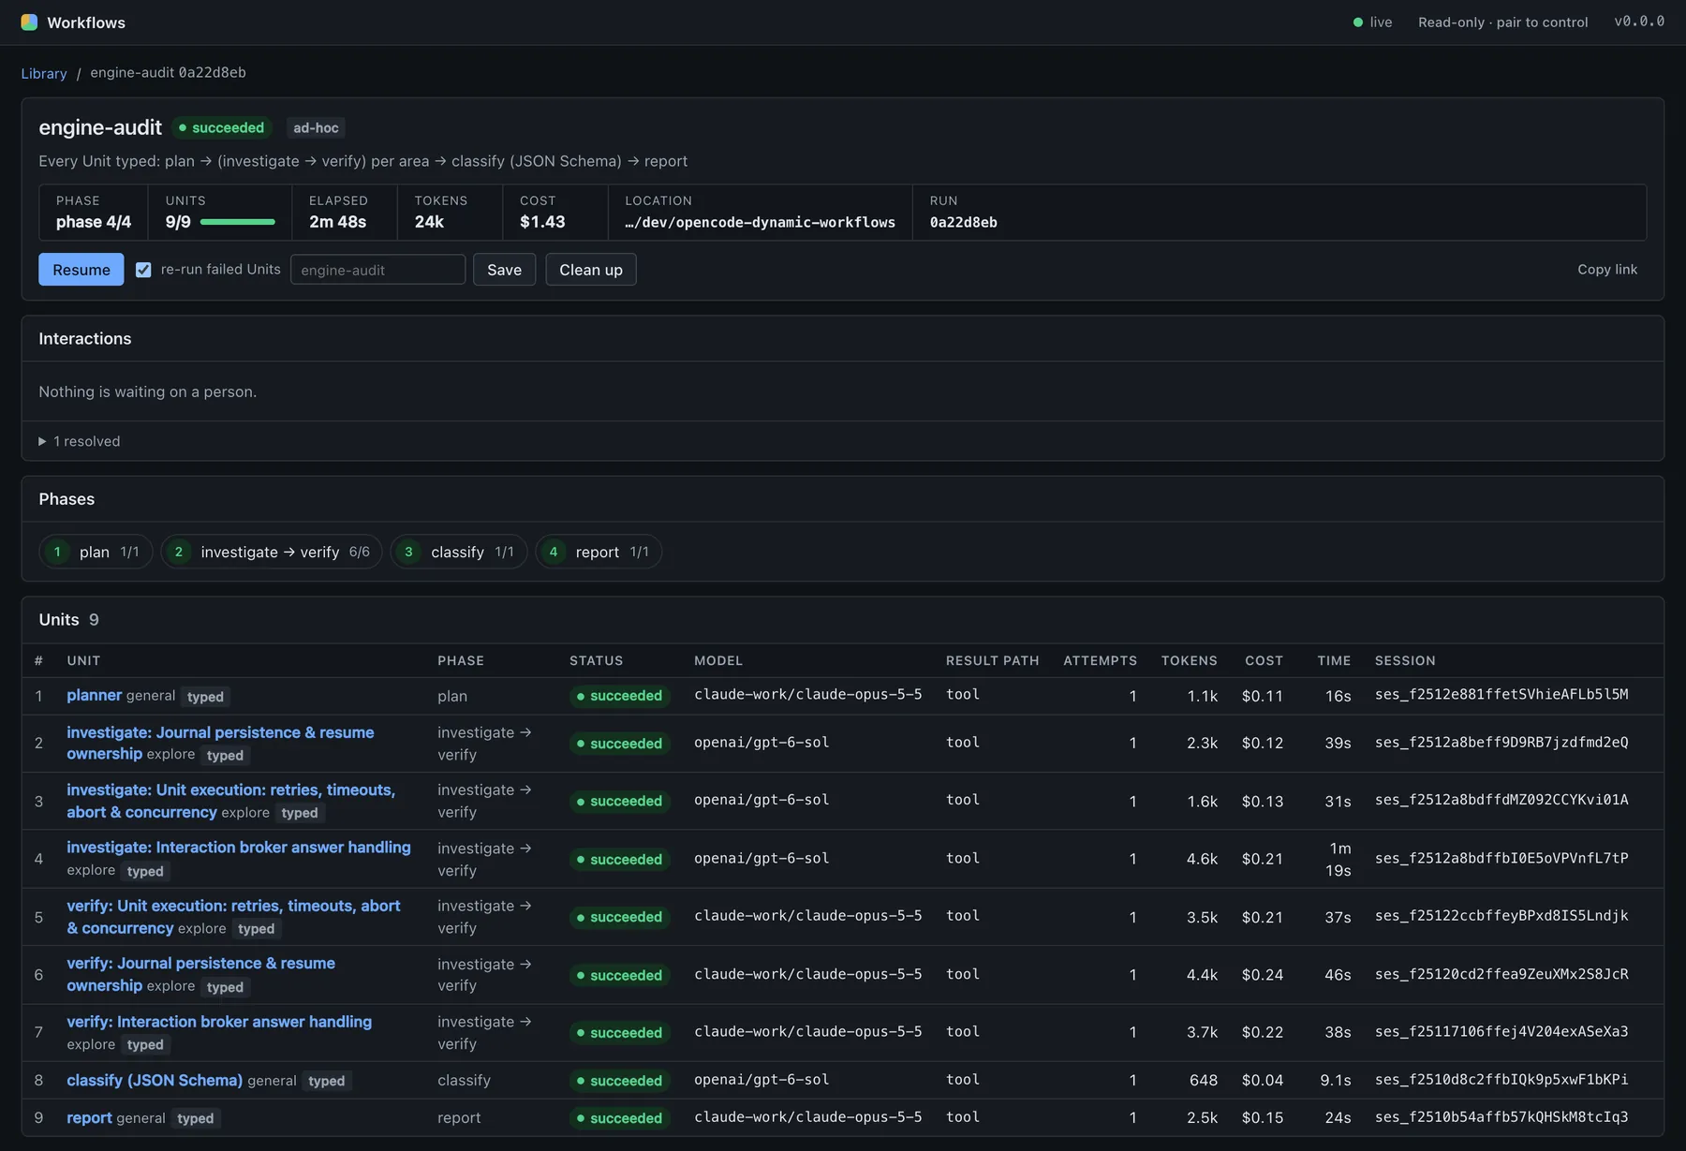Toggle the re-run failed Units checkbox
Screen dimensions: 1686x1151
coord(143,270)
